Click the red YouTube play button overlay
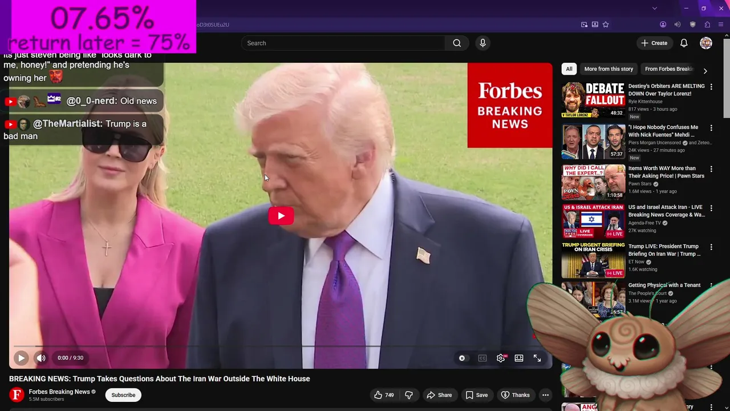The image size is (730, 411). (281, 216)
